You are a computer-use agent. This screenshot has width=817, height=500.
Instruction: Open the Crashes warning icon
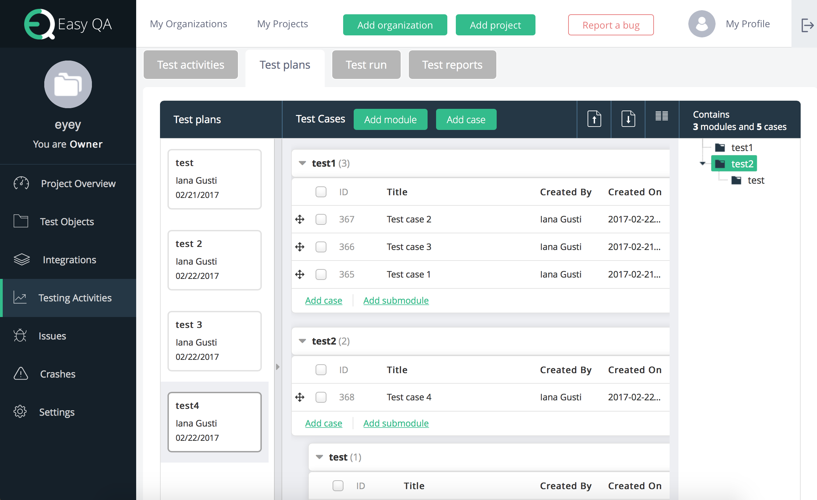[20, 374]
